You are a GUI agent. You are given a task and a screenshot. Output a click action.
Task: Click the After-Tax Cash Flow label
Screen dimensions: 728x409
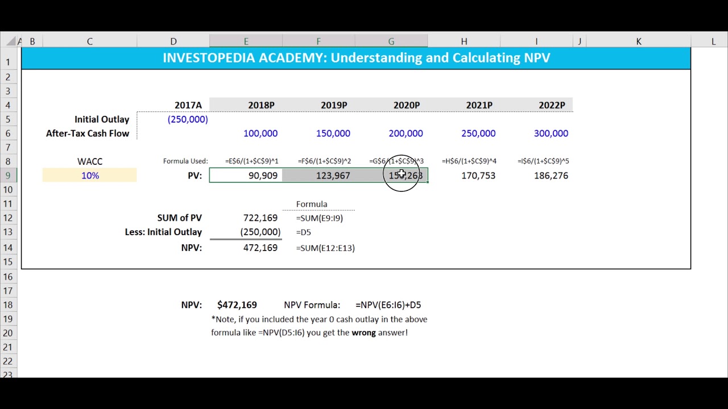[88, 133]
